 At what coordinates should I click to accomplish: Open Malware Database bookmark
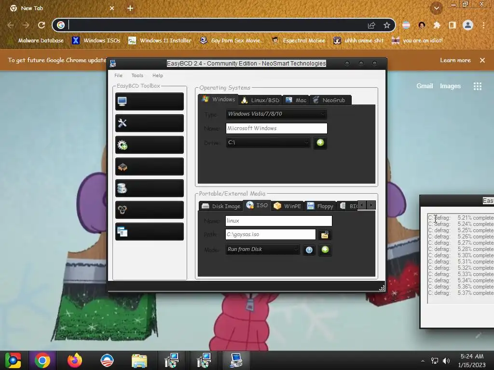[x=36, y=40]
